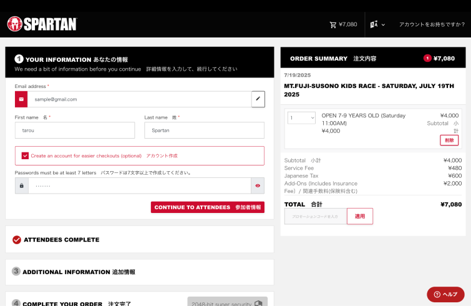This screenshot has width=471, height=306.
Task: Open the ヘルプ help button
Action: [x=445, y=294]
